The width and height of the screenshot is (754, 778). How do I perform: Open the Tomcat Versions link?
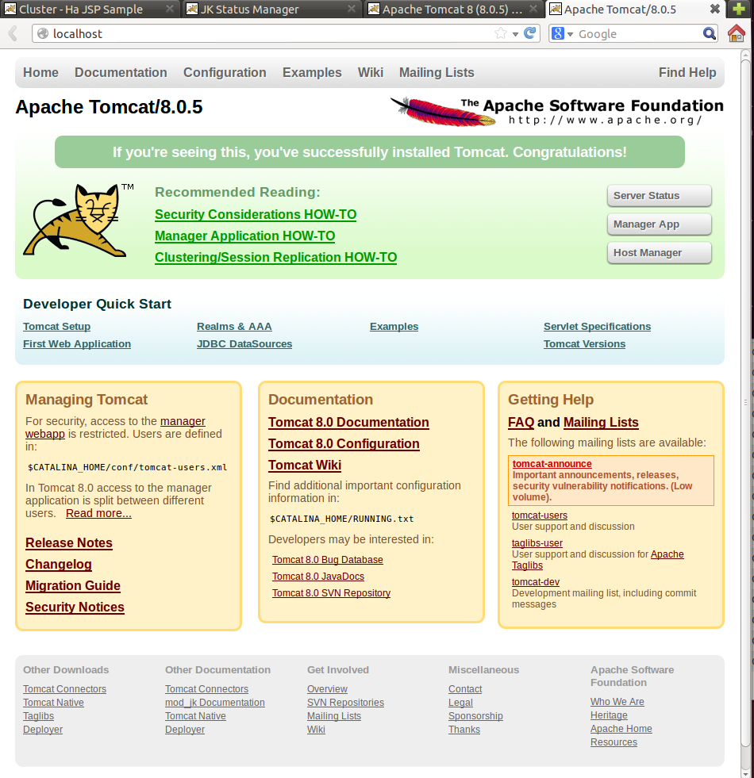click(584, 344)
